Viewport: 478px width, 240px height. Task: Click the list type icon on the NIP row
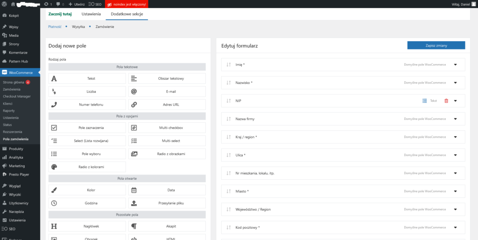425,101
